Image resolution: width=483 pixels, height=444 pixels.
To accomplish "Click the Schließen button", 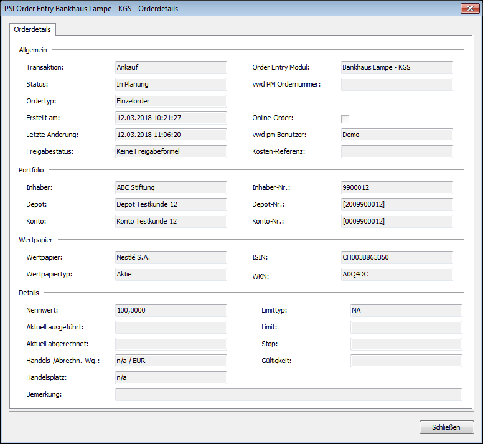I will pyautogui.click(x=446, y=427).
